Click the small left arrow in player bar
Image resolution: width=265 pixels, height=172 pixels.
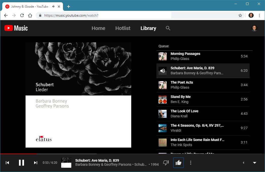point(243,163)
